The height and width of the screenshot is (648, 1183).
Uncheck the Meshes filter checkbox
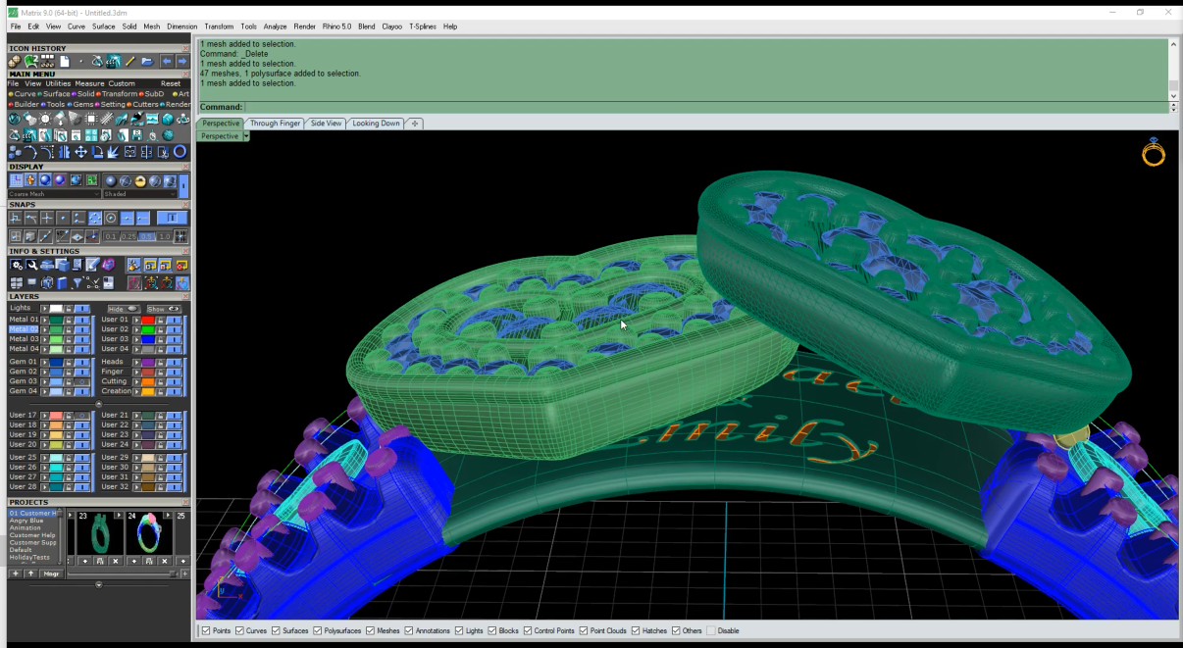371,630
